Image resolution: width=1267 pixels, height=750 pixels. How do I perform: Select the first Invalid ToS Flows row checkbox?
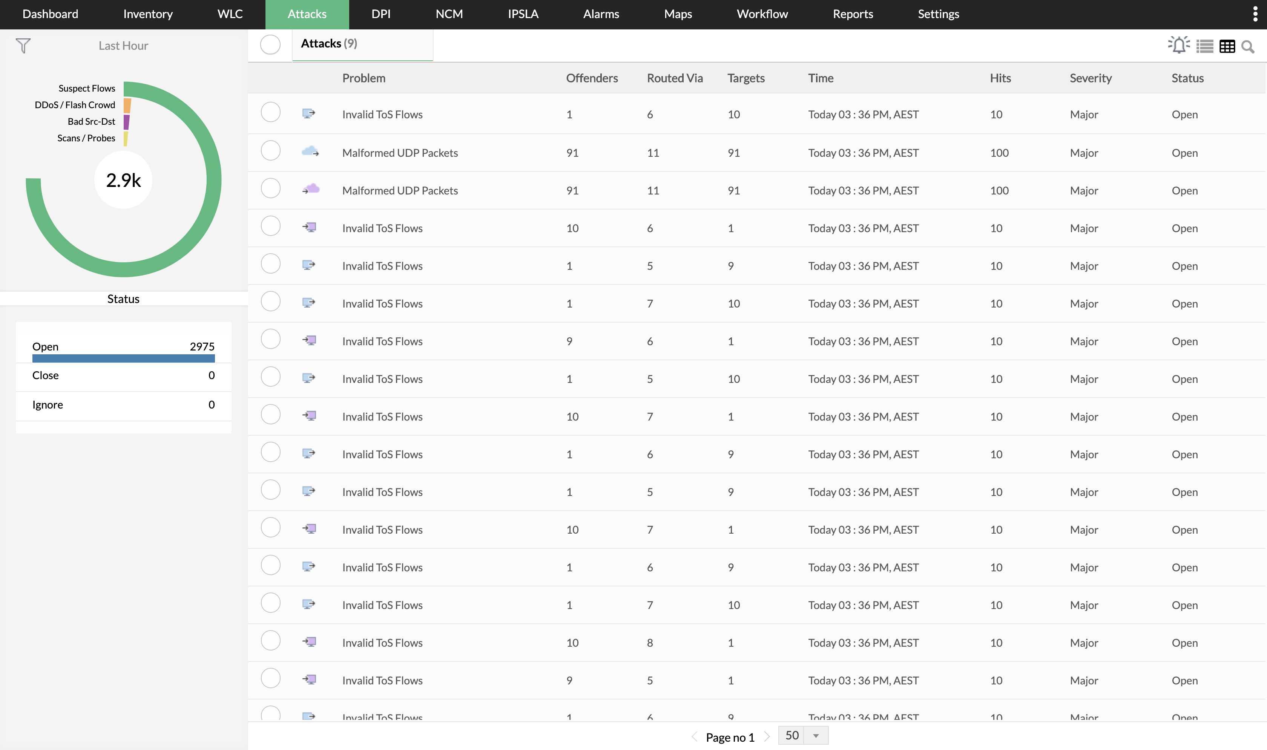(x=270, y=112)
